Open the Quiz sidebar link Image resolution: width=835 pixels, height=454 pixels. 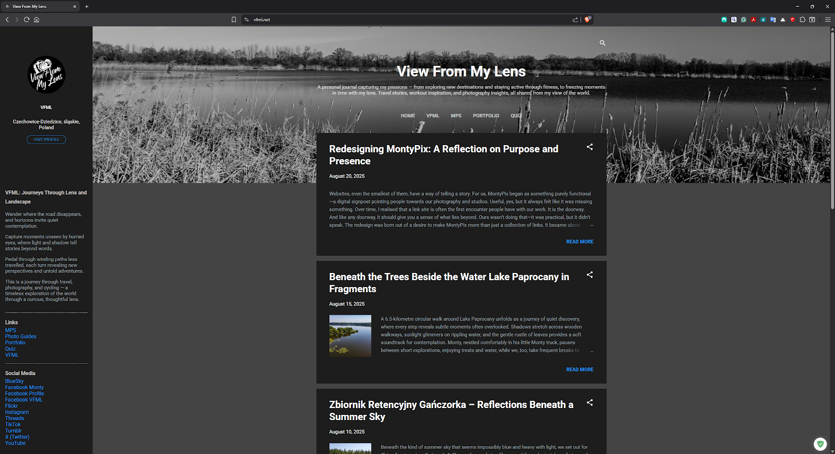[x=10, y=349]
